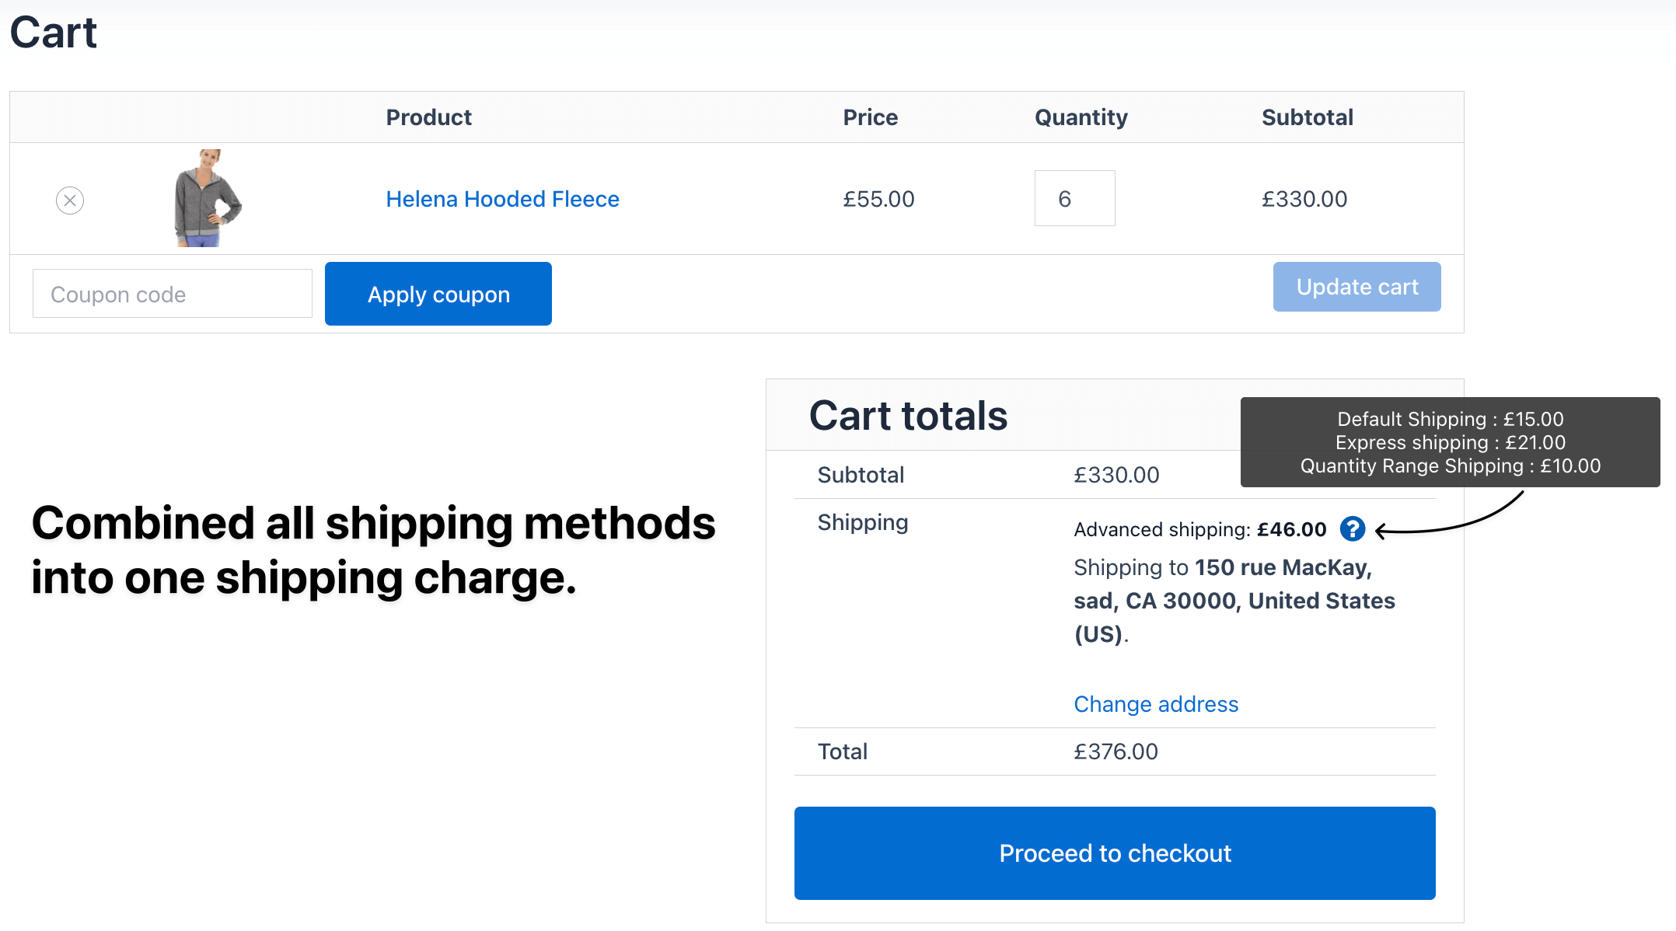Open the Helena Hooded Fleece product link
The width and height of the screenshot is (1676, 931).
(502, 199)
